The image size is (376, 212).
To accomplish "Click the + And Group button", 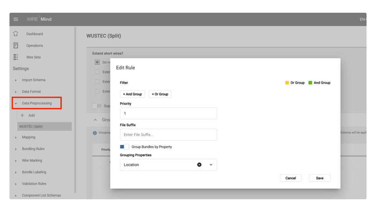I will click(x=132, y=94).
